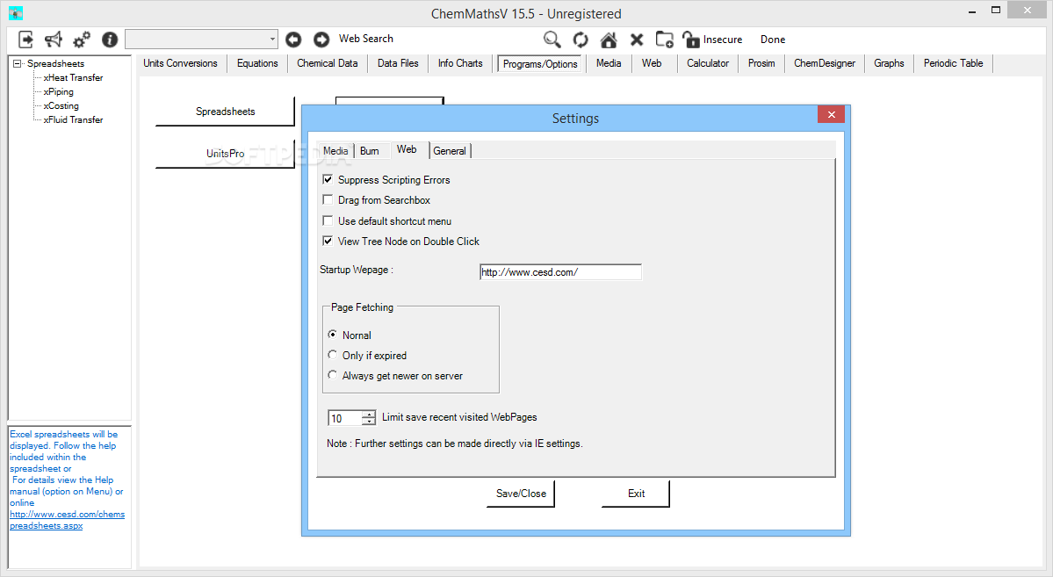Image resolution: width=1053 pixels, height=577 pixels.
Task: Open the General settings tab
Action: [450, 151]
